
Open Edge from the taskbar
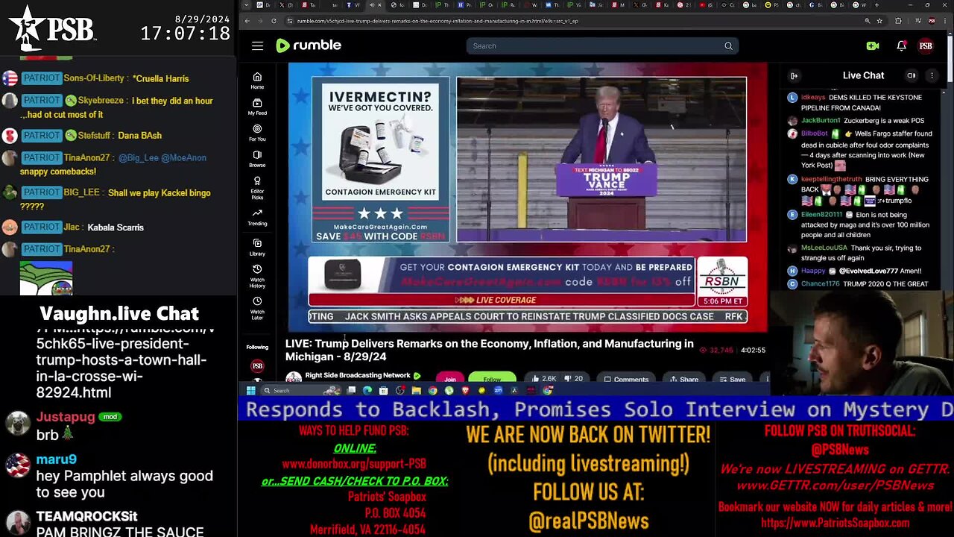[x=367, y=390]
